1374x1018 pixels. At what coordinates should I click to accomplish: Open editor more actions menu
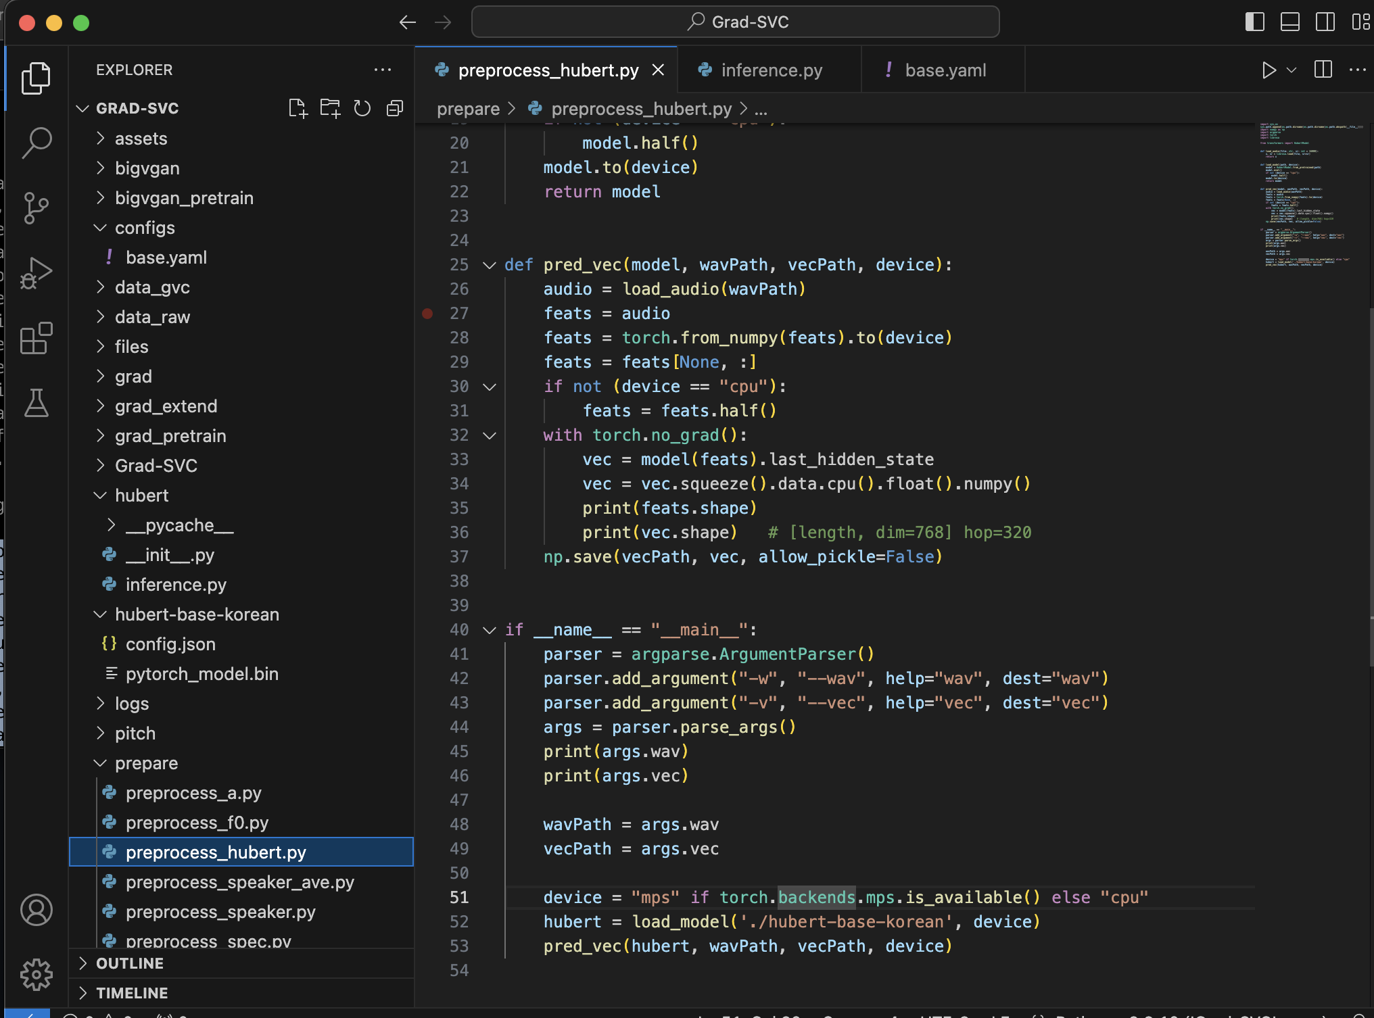[x=1358, y=70]
